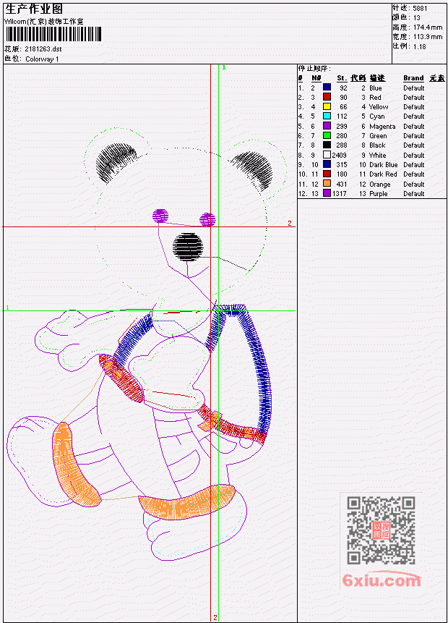This screenshot has height=623, width=448.
Task: Click Default brand in the Black row
Action: [413, 145]
